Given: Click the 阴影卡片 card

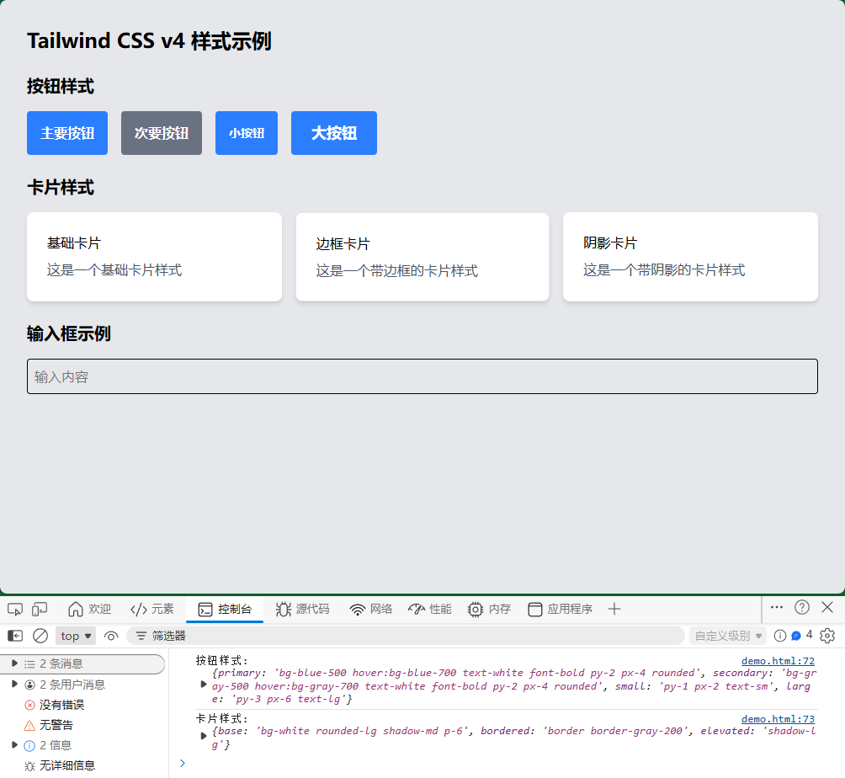Looking at the screenshot, I should [x=690, y=257].
